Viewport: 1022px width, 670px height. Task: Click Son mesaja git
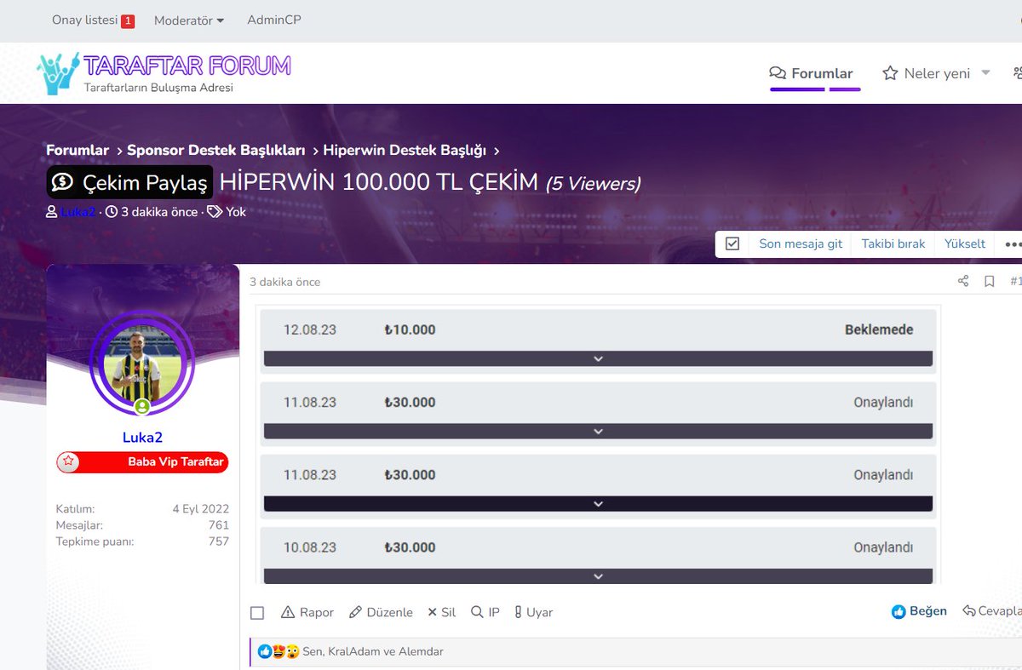pos(801,243)
